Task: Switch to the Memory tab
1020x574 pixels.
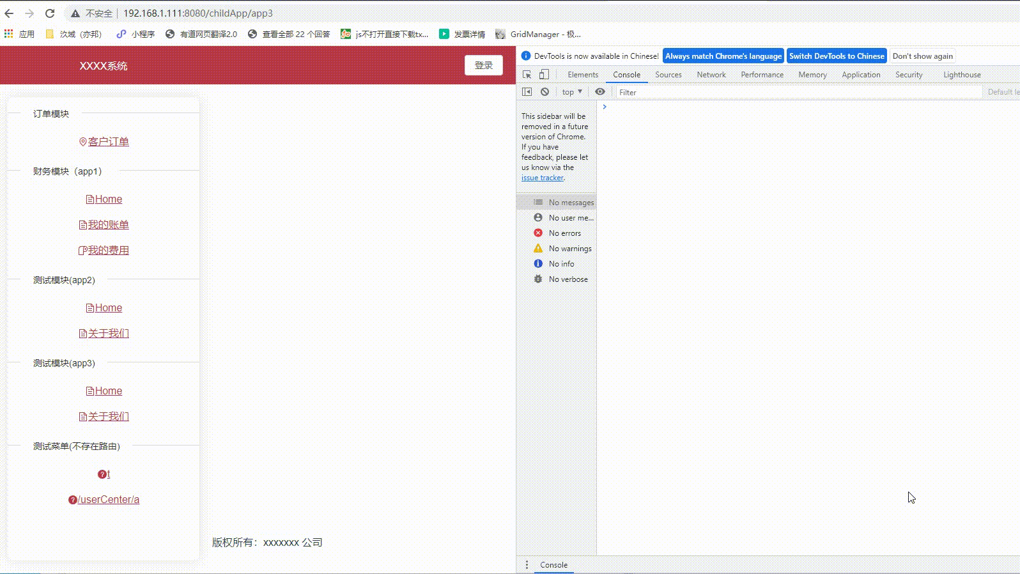Action: (x=812, y=75)
